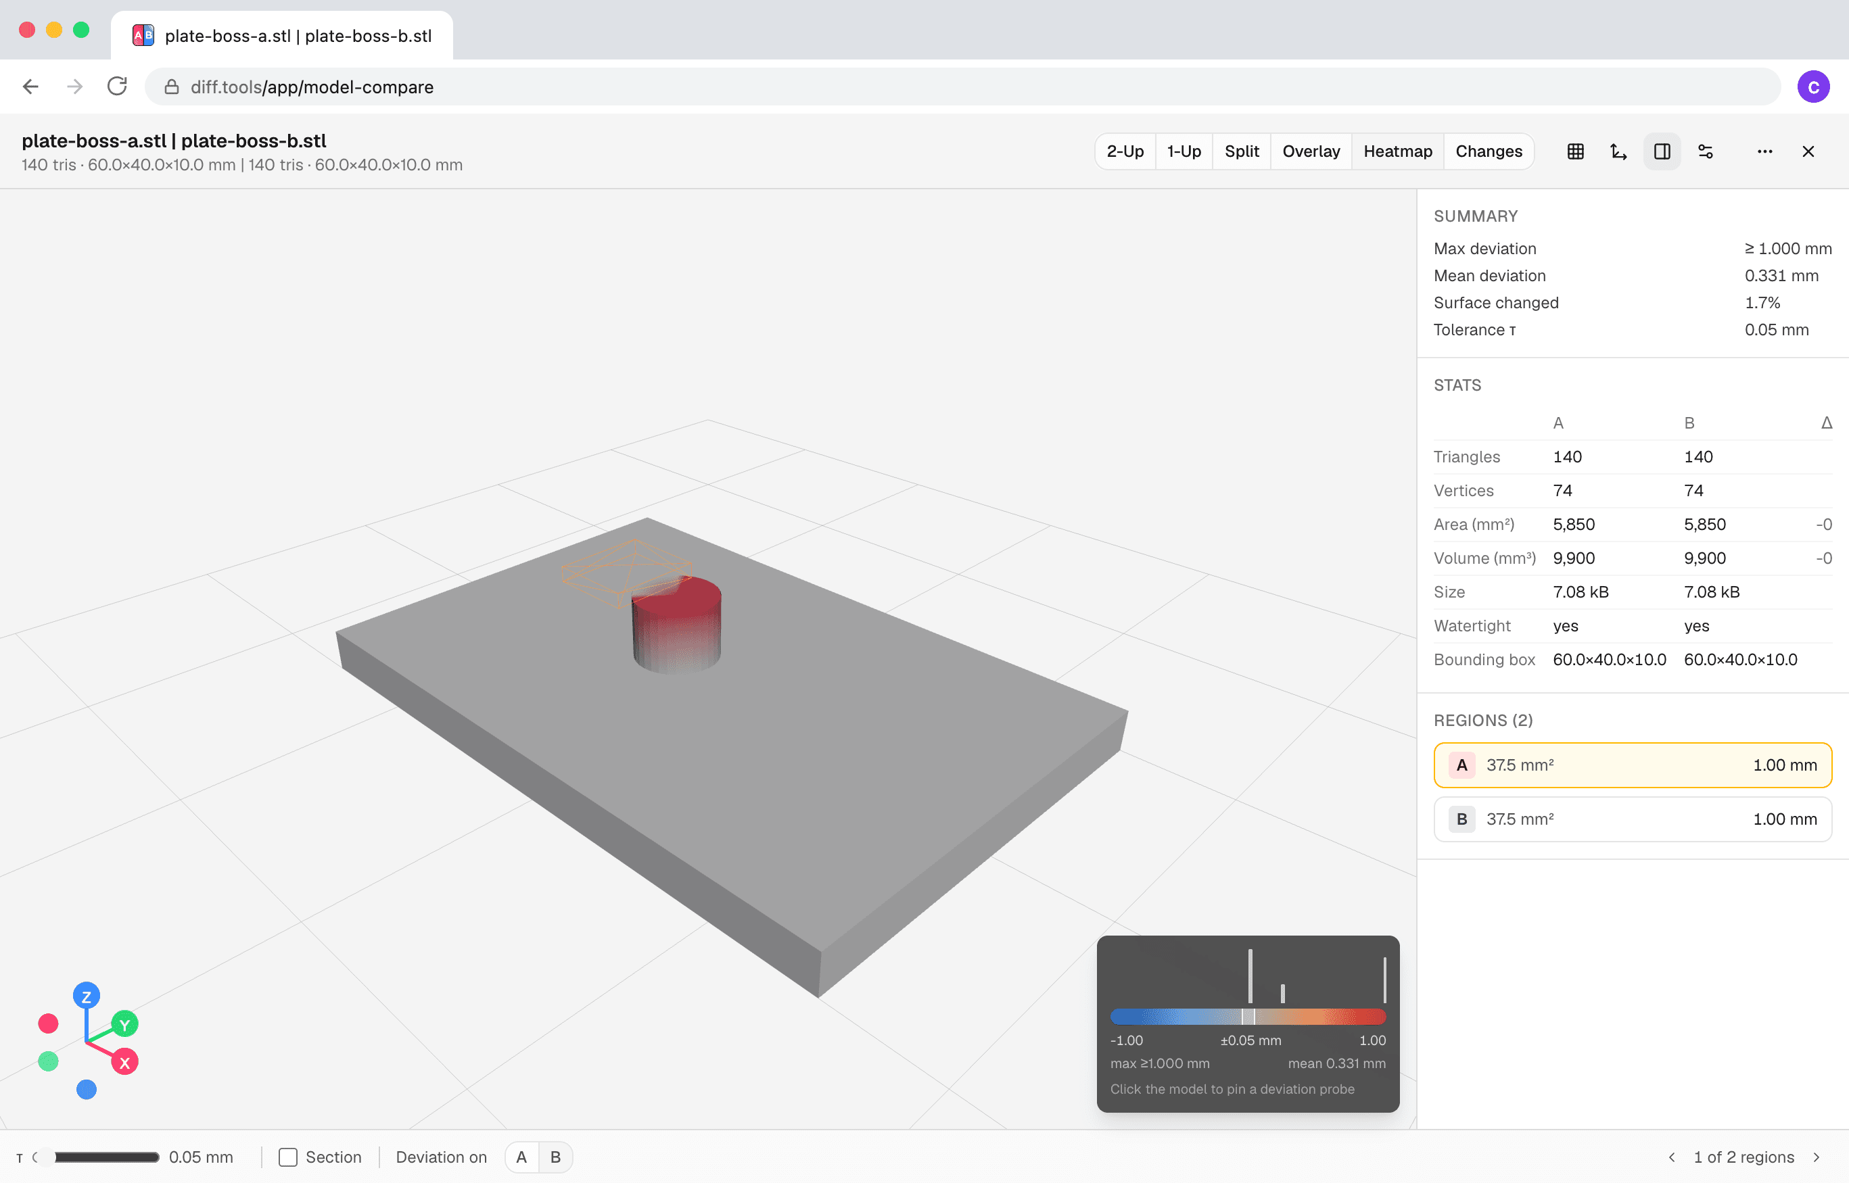
Task: Snap view to negative Y axis dot
Action: pos(49,1061)
